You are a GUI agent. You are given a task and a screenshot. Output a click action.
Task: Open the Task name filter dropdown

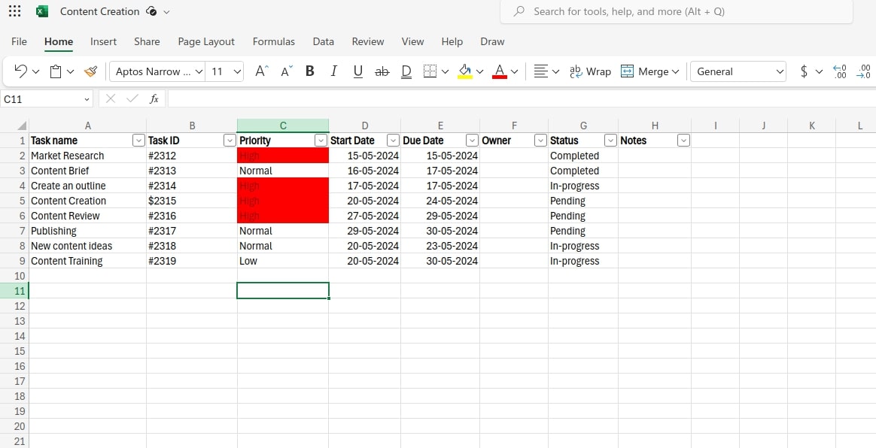tap(138, 141)
